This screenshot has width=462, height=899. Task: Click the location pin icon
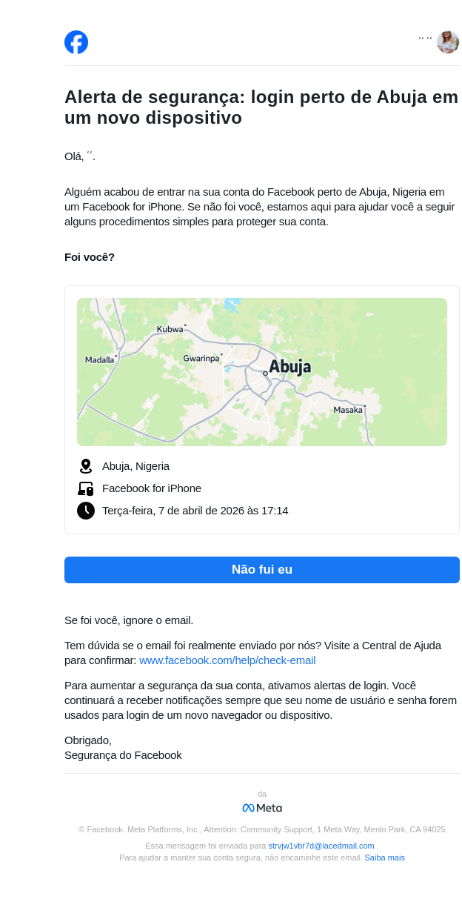click(x=86, y=466)
